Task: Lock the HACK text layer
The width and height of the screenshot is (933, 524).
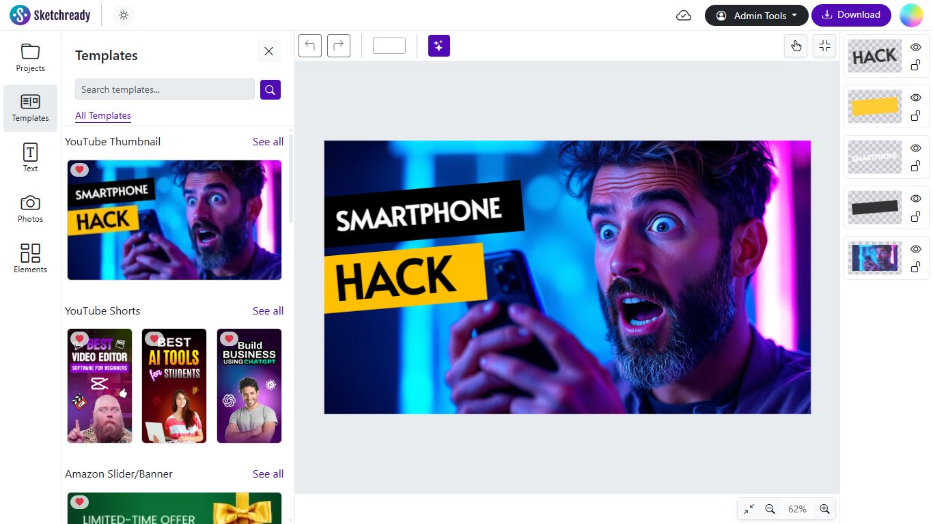Action: [x=916, y=65]
